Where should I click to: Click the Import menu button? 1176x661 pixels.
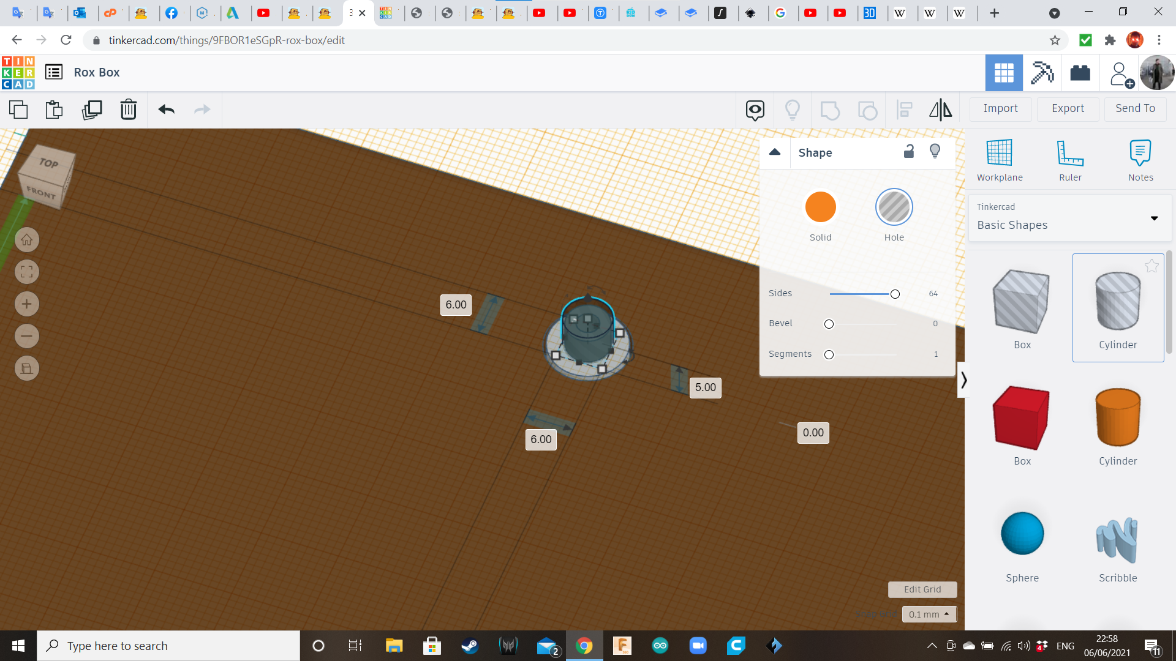pyautogui.click(x=1000, y=108)
